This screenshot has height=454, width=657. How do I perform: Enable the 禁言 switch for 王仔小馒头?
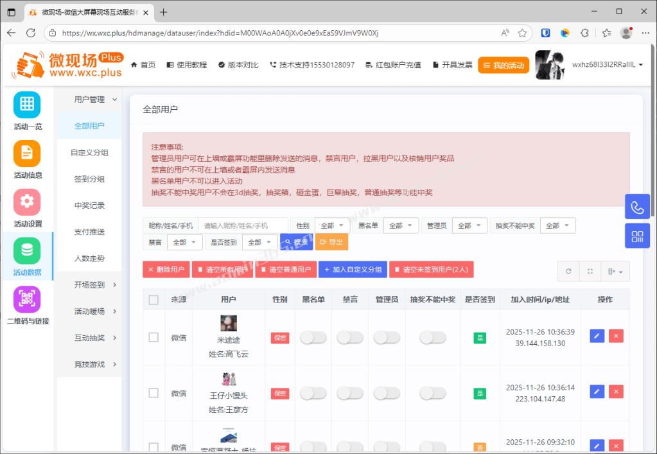[x=349, y=391]
